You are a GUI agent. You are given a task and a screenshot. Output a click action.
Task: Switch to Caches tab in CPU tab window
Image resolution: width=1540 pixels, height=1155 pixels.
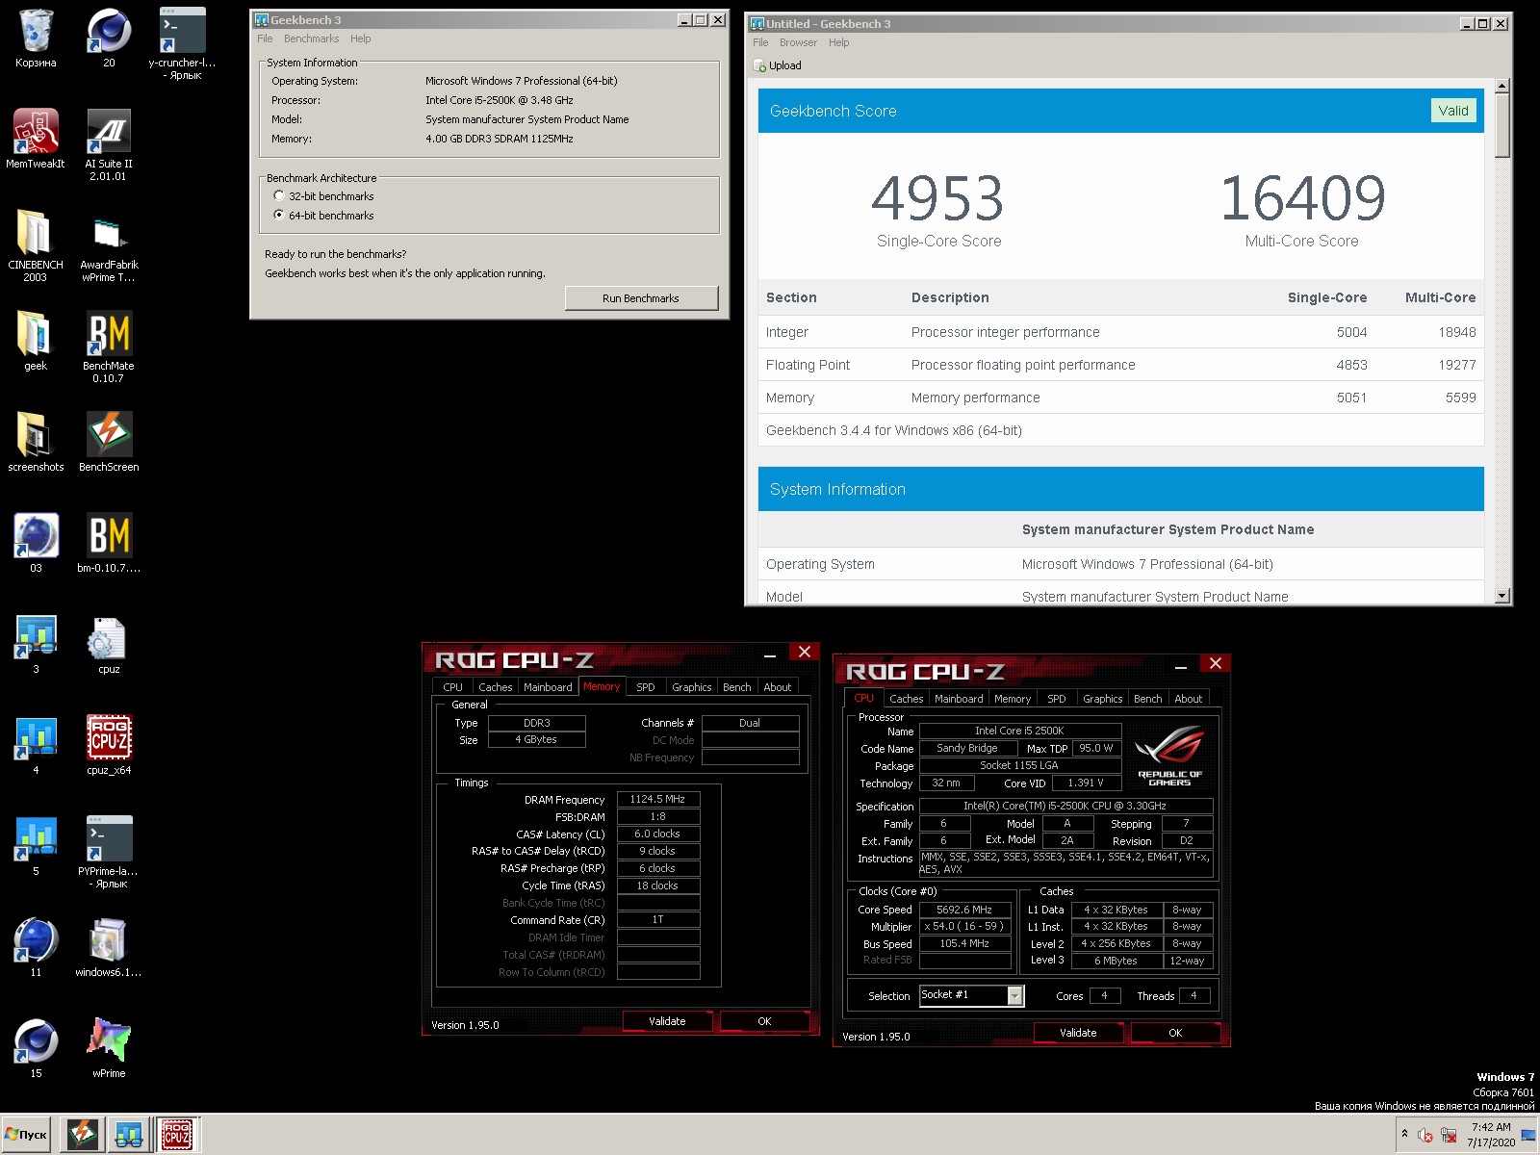coord(906,699)
